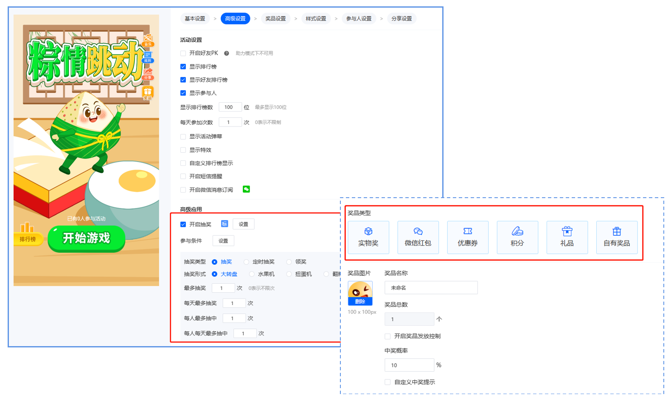This screenshot has width=671, height=400.
Task: Uncheck the 显示排行榜 checkbox
Action: (x=183, y=67)
